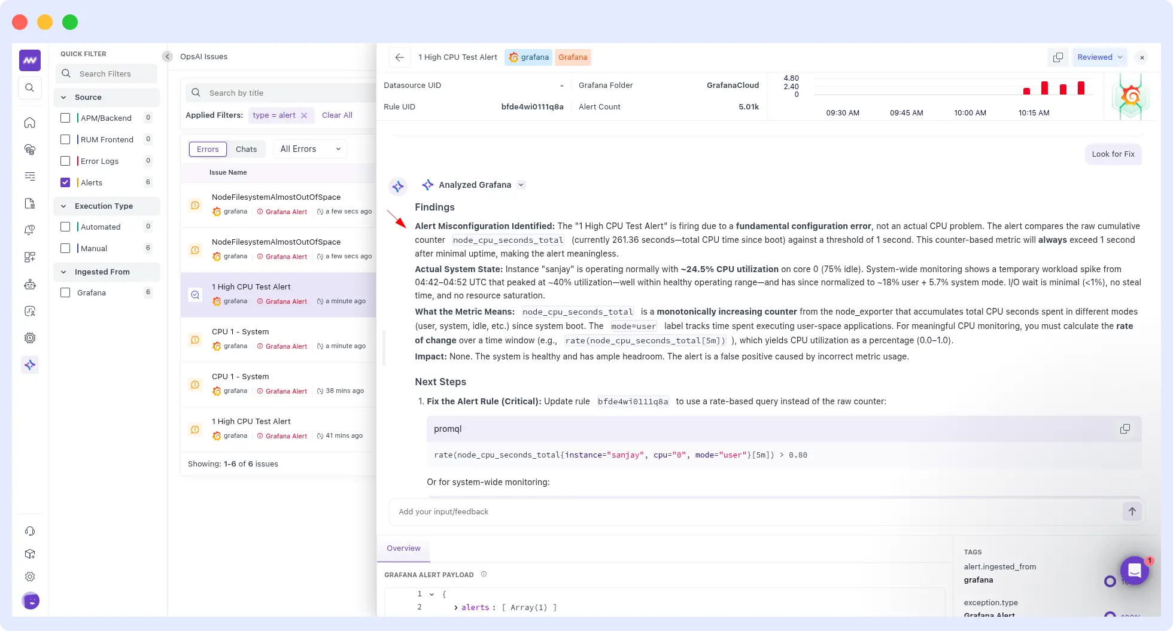The width and height of the screenshot is (1173, 631).
Task: Copy the promql code snippet
Action: click(x=1125, y=429)
